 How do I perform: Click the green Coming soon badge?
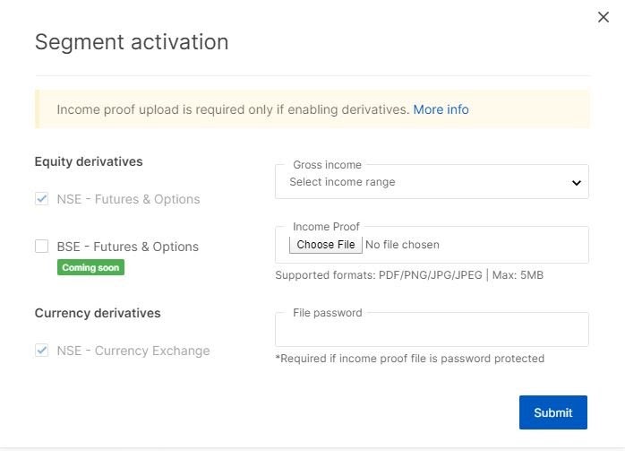coord(90,267)
